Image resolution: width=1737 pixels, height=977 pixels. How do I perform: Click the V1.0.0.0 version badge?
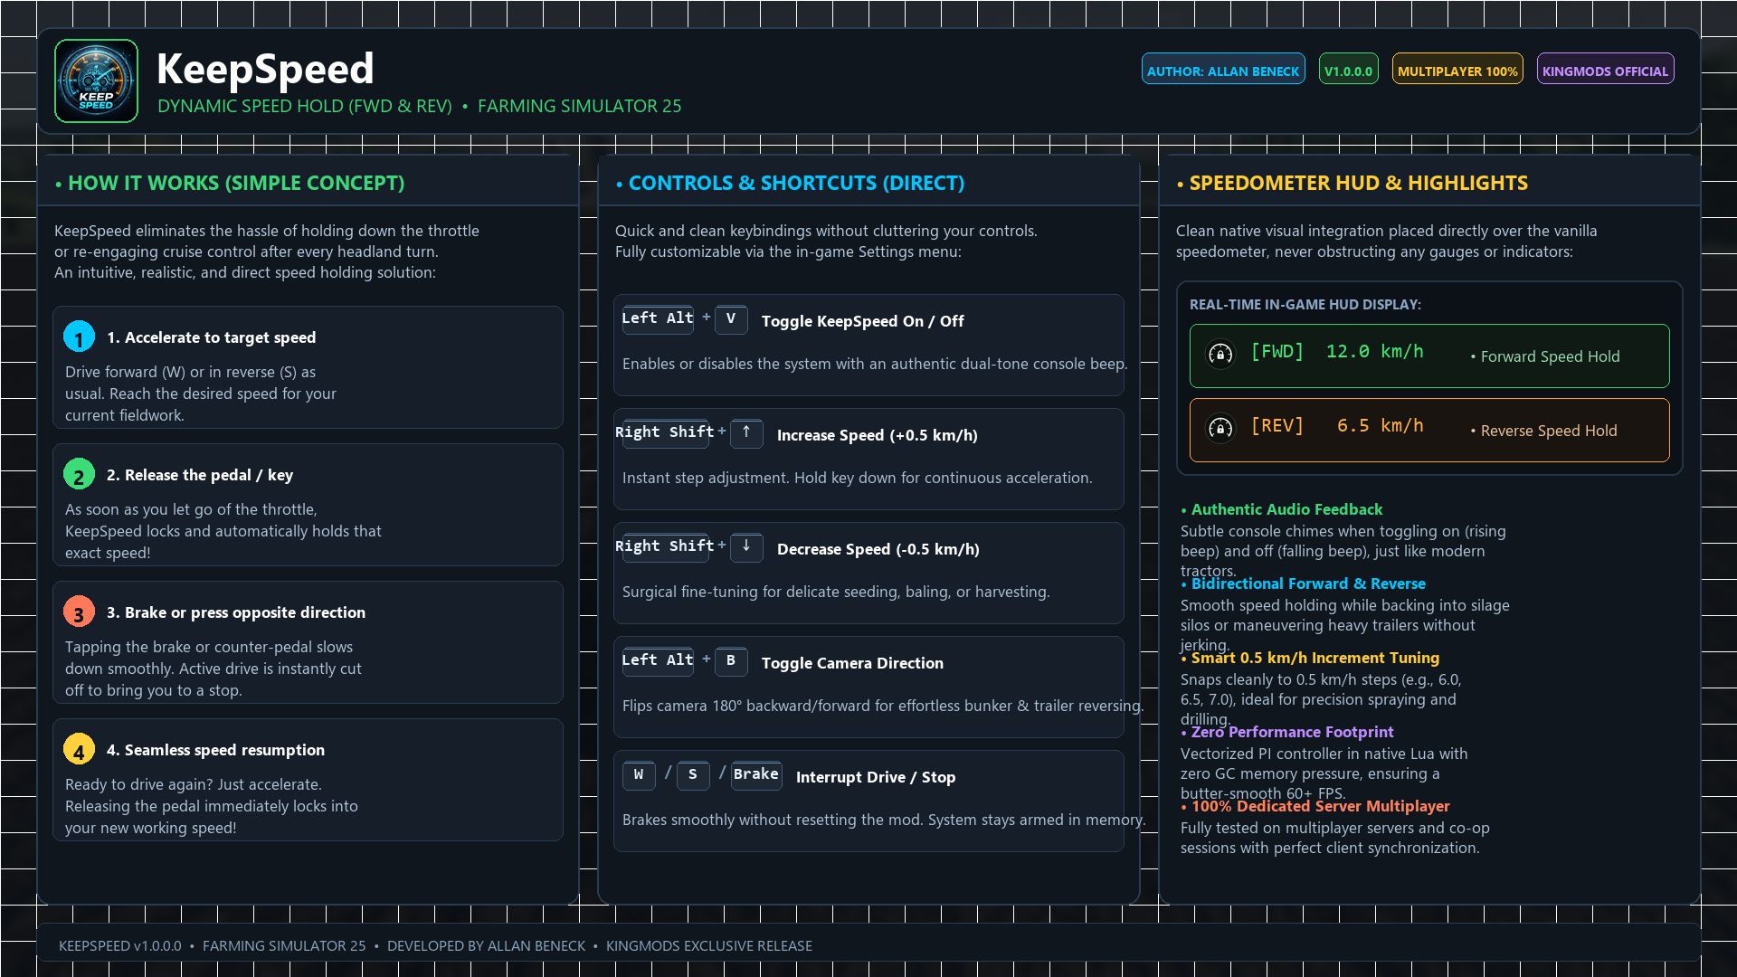click(x=1348, y=70)
